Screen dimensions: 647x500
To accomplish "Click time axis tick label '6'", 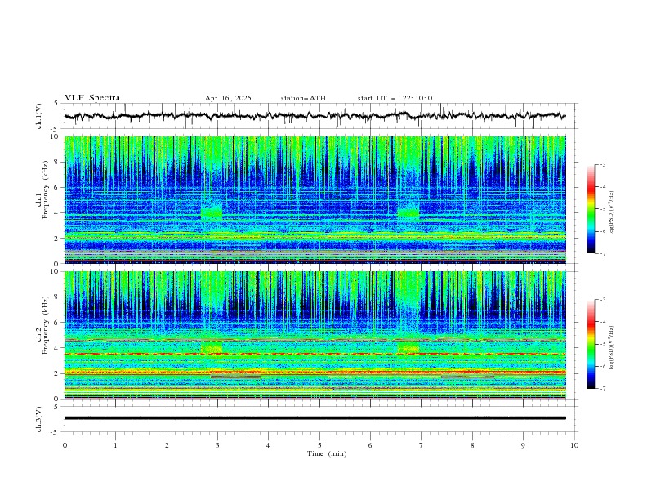I will pos(370,445).
